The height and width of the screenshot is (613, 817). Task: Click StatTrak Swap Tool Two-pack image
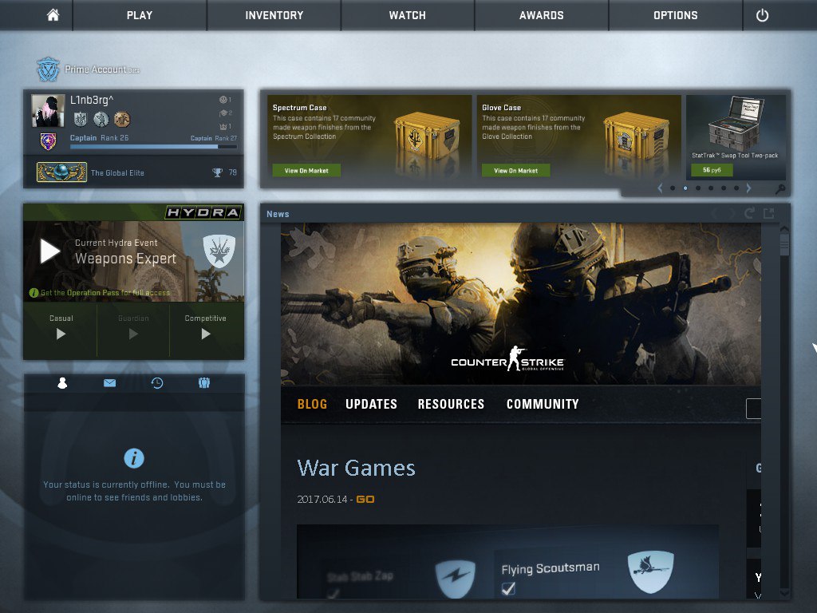(x=735, y=123)
